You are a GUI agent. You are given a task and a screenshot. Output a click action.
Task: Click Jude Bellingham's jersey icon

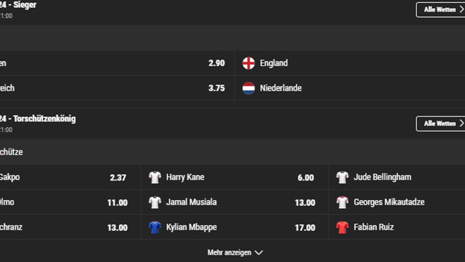click(342, 177)
